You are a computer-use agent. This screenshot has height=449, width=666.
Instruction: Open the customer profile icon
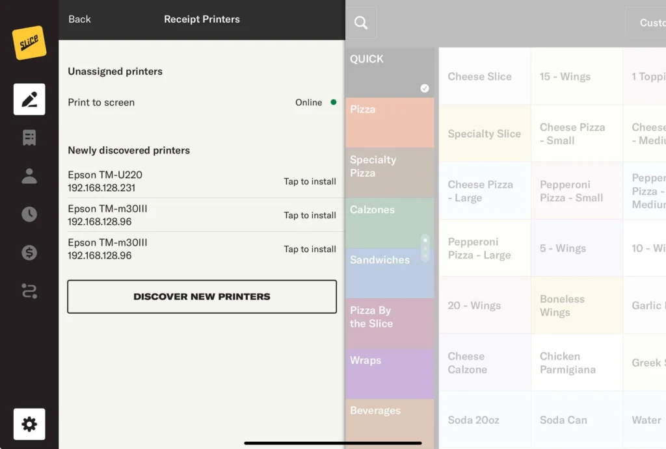(x=29, y=176)
